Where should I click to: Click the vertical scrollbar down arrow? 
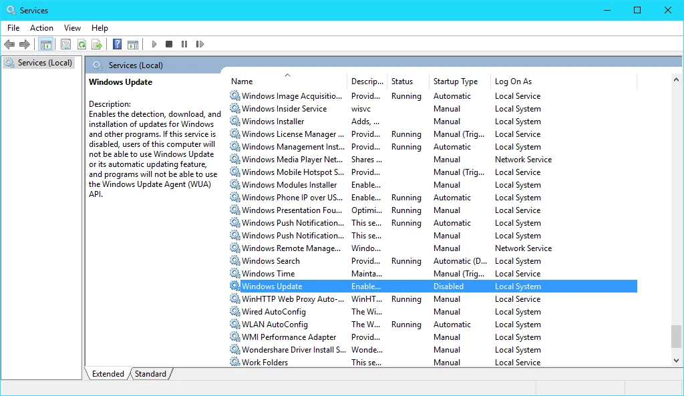(677, 360)
